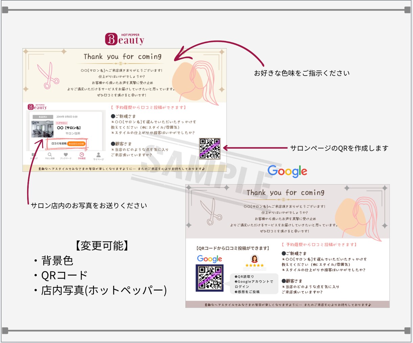Click ●顧客さま on the beige card
413x343 pixels.
coord(121,144)
